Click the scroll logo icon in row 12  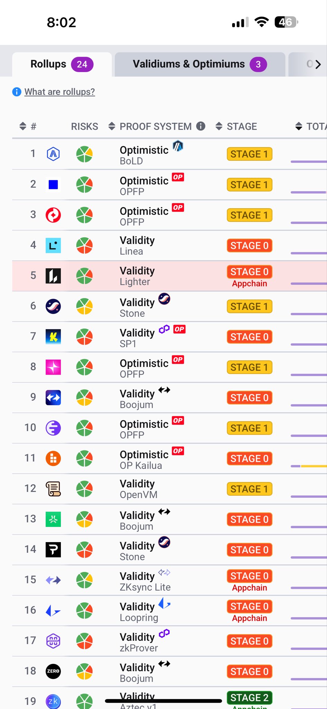click(53, 489)
